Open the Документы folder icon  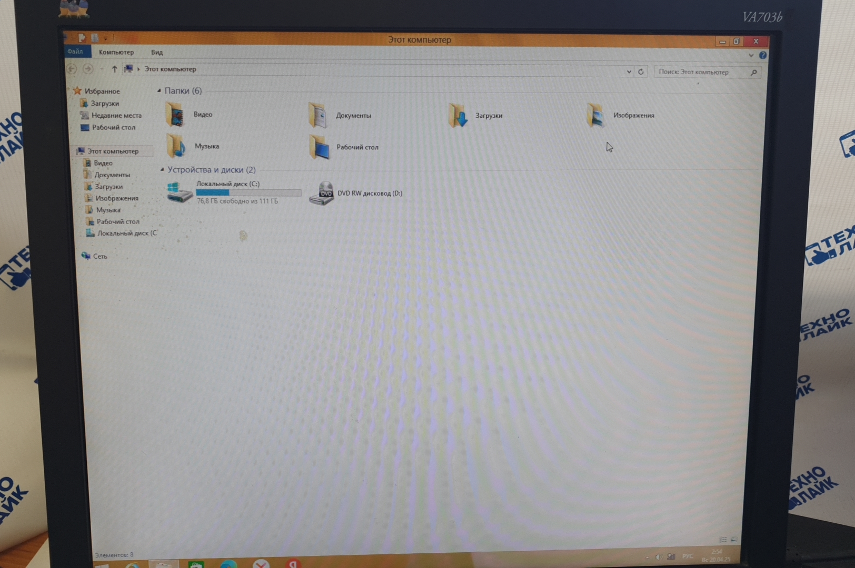tap(318, 116)
